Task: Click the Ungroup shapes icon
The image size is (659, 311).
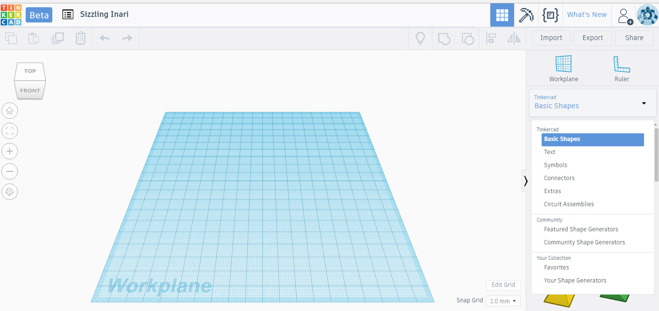Action: (x=468, y=39)
